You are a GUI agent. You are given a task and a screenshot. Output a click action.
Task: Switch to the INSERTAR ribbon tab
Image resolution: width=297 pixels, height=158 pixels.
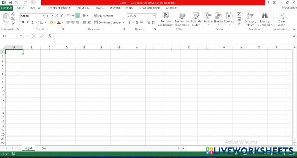(36, 8)
